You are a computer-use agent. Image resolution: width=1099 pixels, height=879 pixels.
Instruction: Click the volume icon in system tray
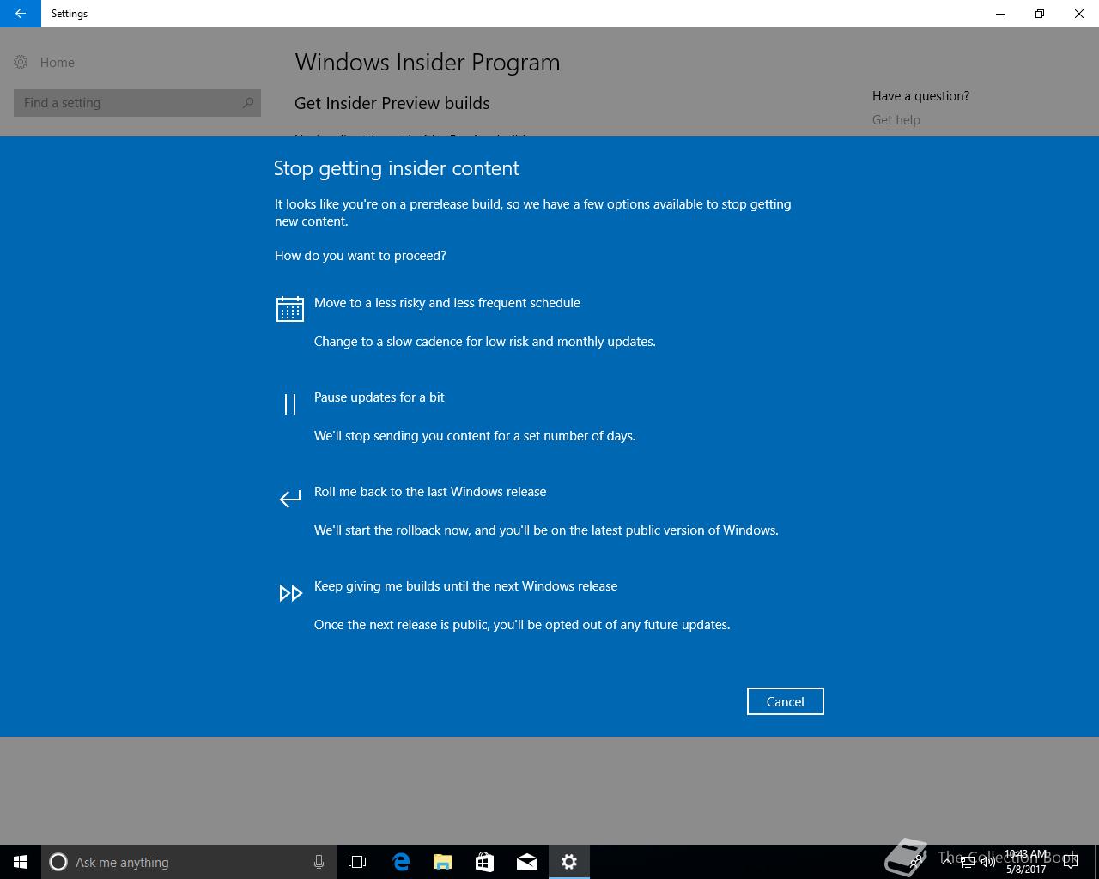[987, 862]
